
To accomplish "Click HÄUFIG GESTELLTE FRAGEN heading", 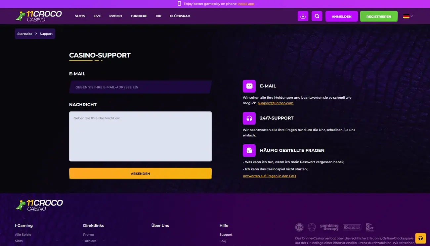I will click(292, 150).
